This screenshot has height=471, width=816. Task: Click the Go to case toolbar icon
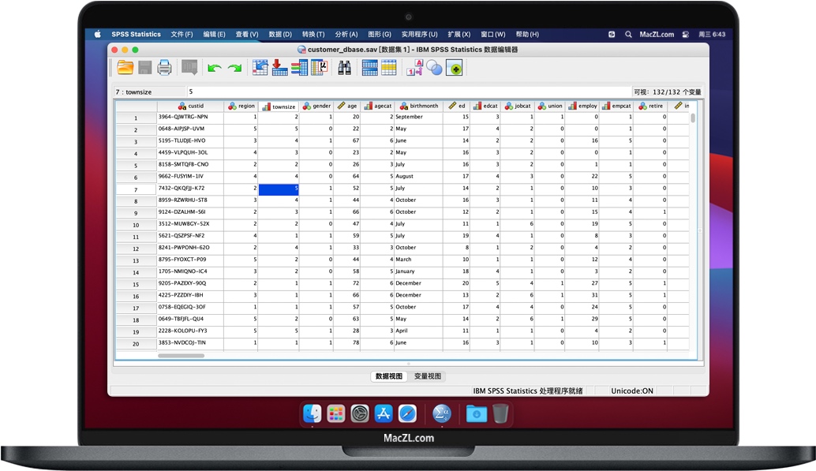260,68
